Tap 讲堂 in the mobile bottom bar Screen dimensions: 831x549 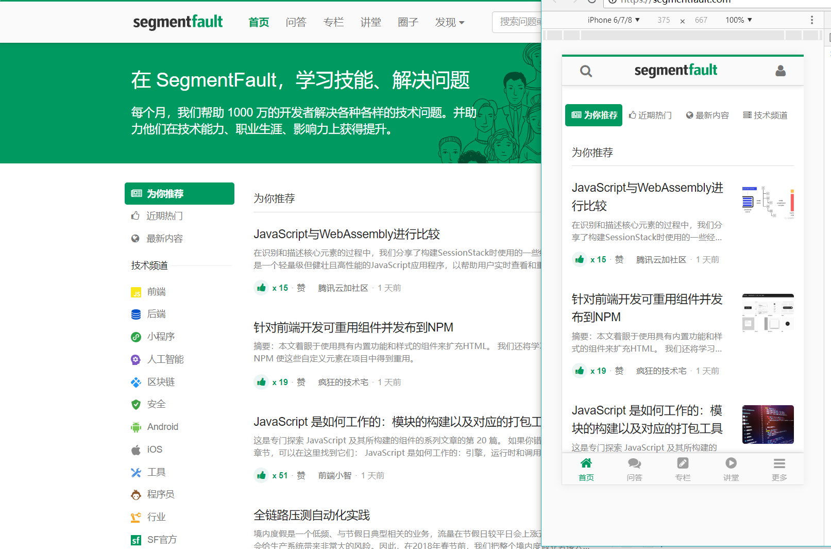pos(731,469)
